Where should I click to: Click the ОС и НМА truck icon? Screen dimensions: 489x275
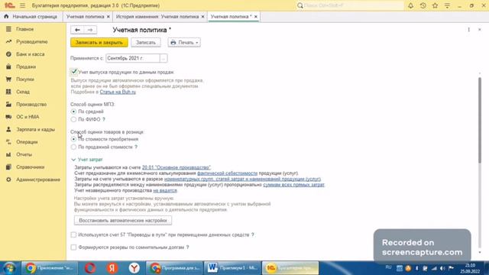(8, 117)
